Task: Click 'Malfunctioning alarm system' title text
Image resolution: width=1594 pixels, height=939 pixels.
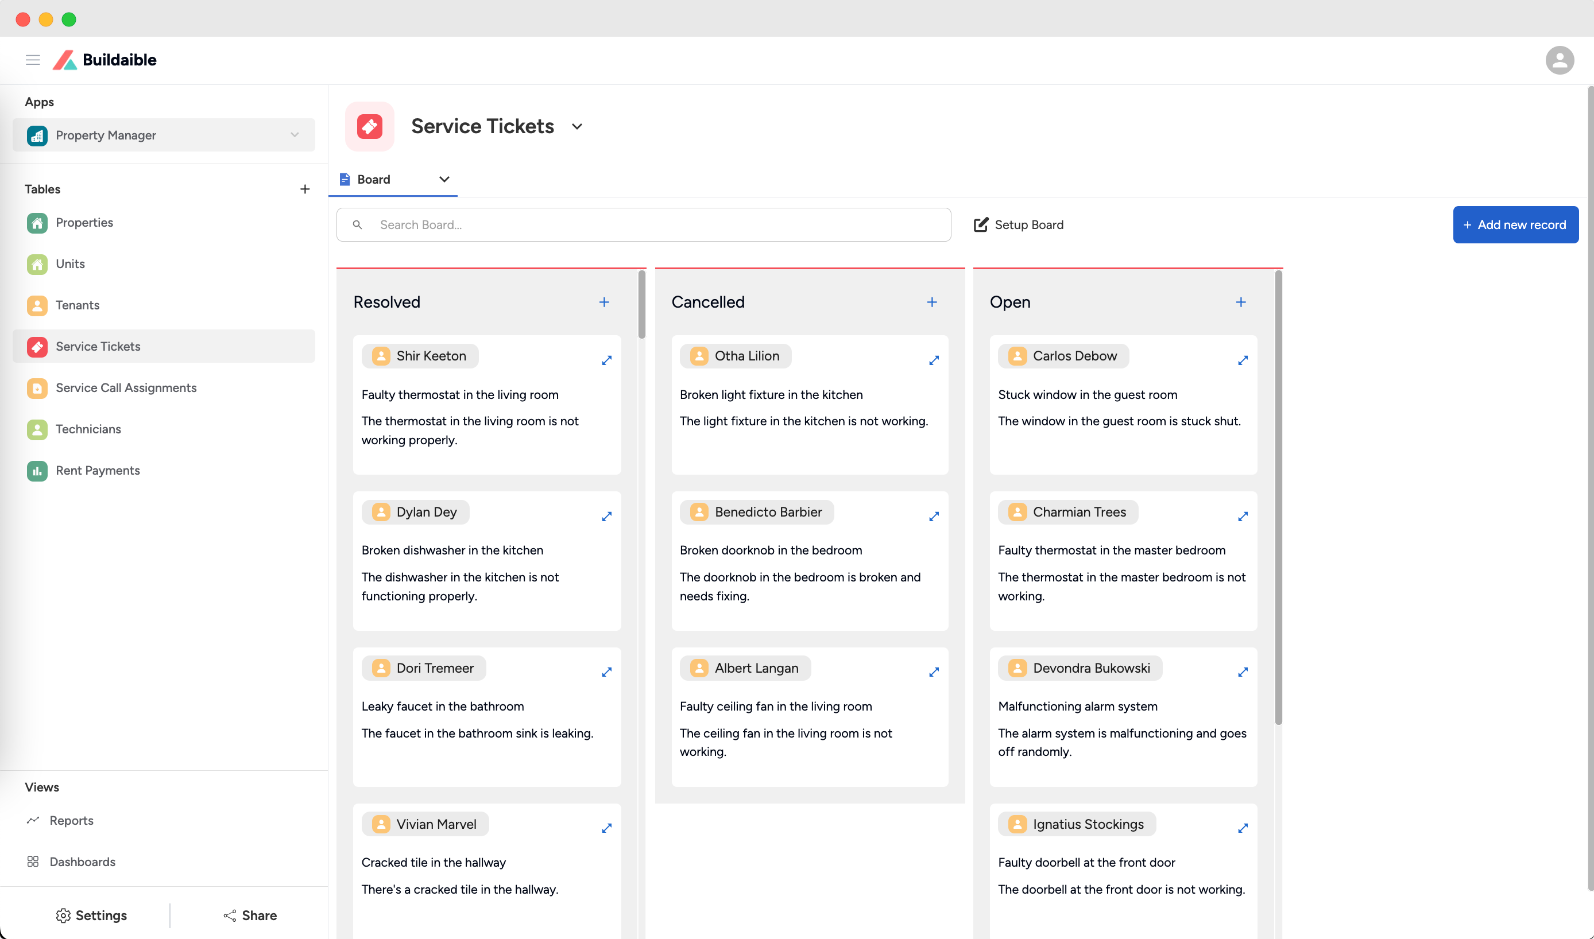Action: [x=1077, y=706]
